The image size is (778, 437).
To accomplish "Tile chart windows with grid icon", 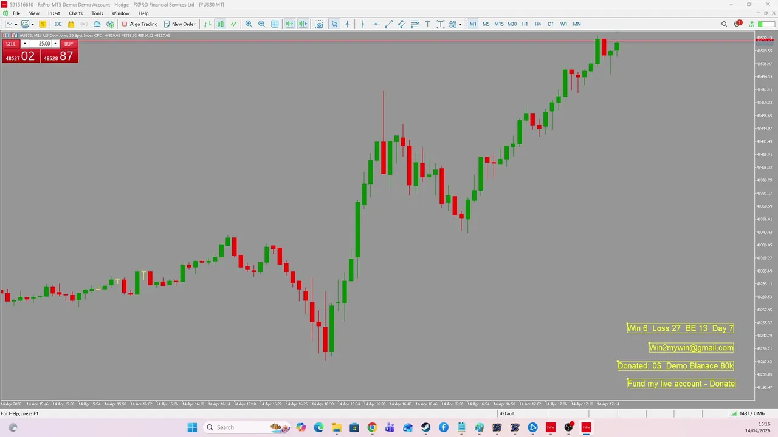I will click(275, 24).
